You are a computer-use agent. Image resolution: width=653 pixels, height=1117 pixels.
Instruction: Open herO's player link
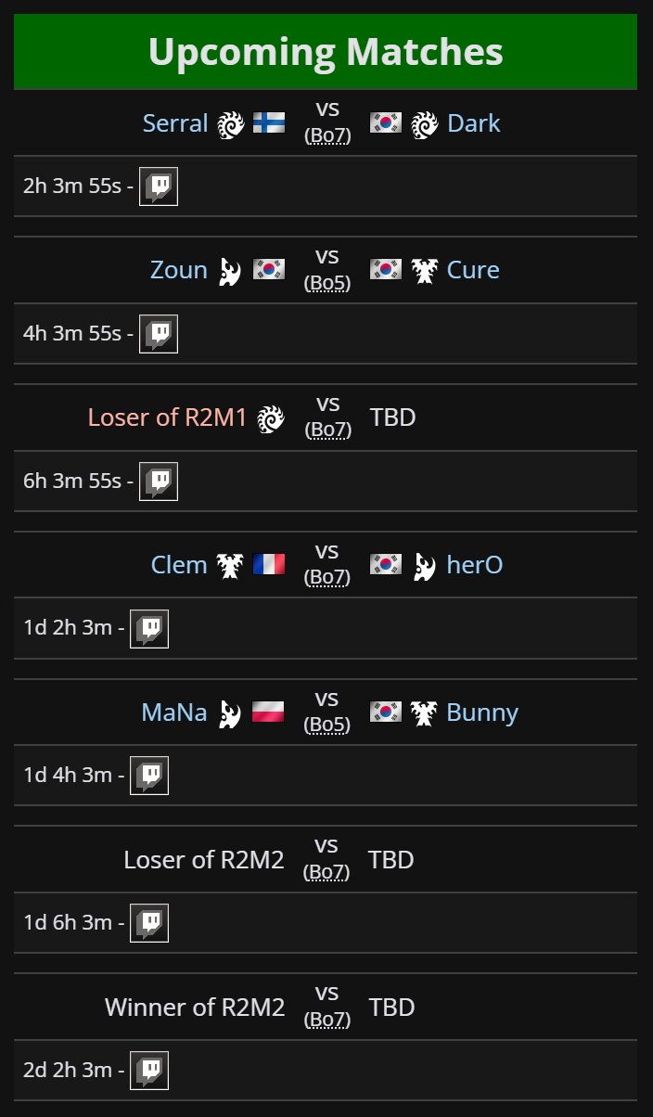475,565
